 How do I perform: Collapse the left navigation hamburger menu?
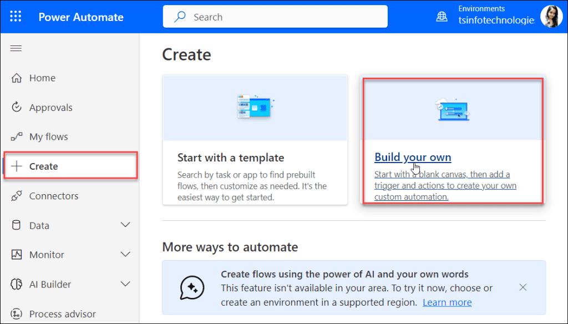click(x=16, y=48)
